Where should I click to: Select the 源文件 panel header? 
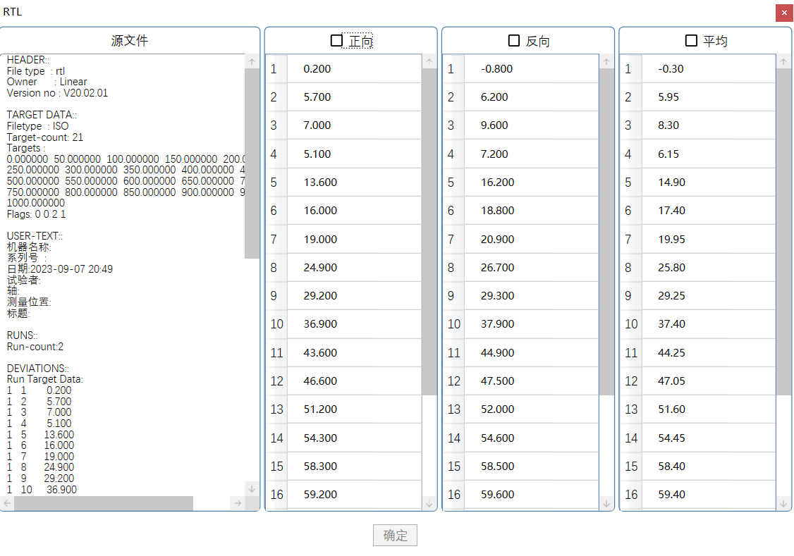(x=130, y=41)
